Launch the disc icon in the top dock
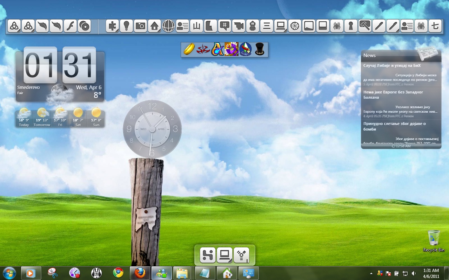This screenshot has width=449, height=280. [x=84, y=26]
